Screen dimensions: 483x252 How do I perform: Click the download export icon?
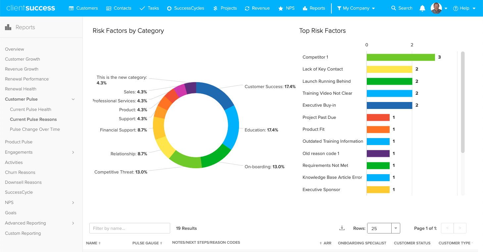coord(342,228)
